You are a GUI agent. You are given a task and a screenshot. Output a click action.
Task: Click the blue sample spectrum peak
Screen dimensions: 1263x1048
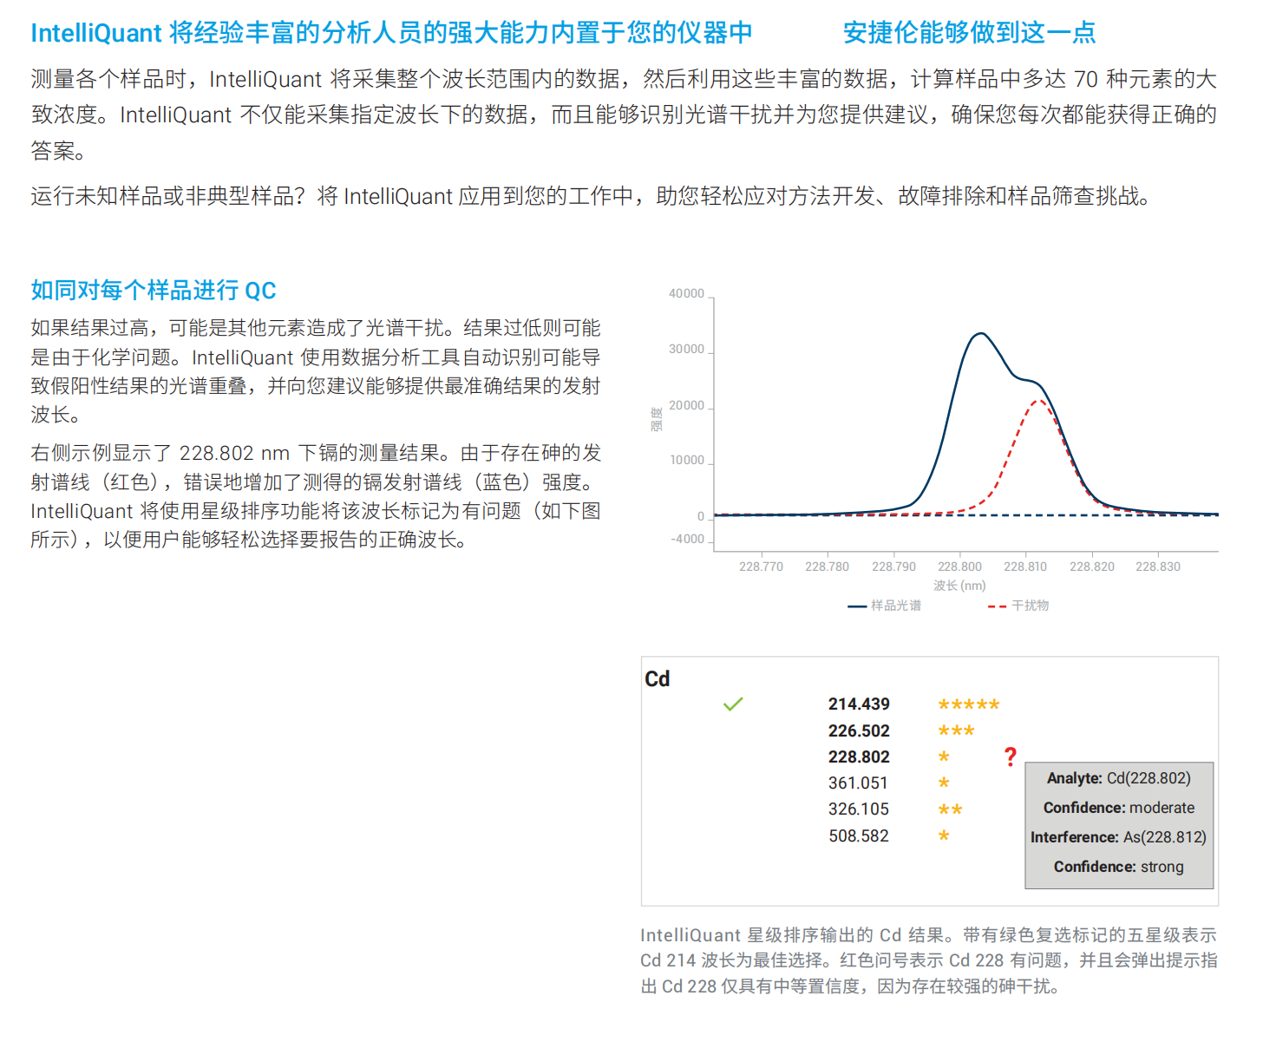981,334
